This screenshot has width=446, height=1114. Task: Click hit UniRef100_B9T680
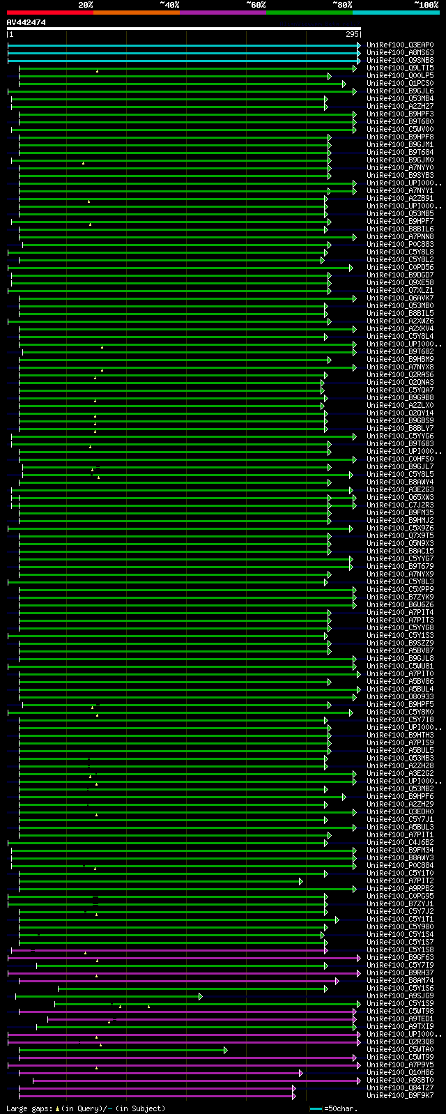click(400, 121)
